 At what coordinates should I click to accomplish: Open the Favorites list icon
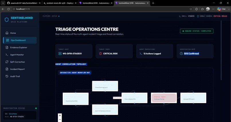click(202, 9)
